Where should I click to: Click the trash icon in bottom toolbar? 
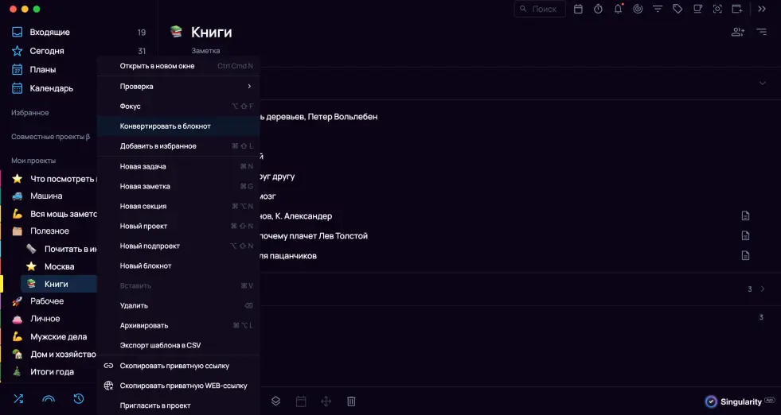pos(351,401)
